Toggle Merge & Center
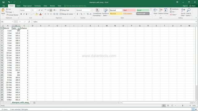The width and height of the screenshot is (198, 111). coord(67,14)
